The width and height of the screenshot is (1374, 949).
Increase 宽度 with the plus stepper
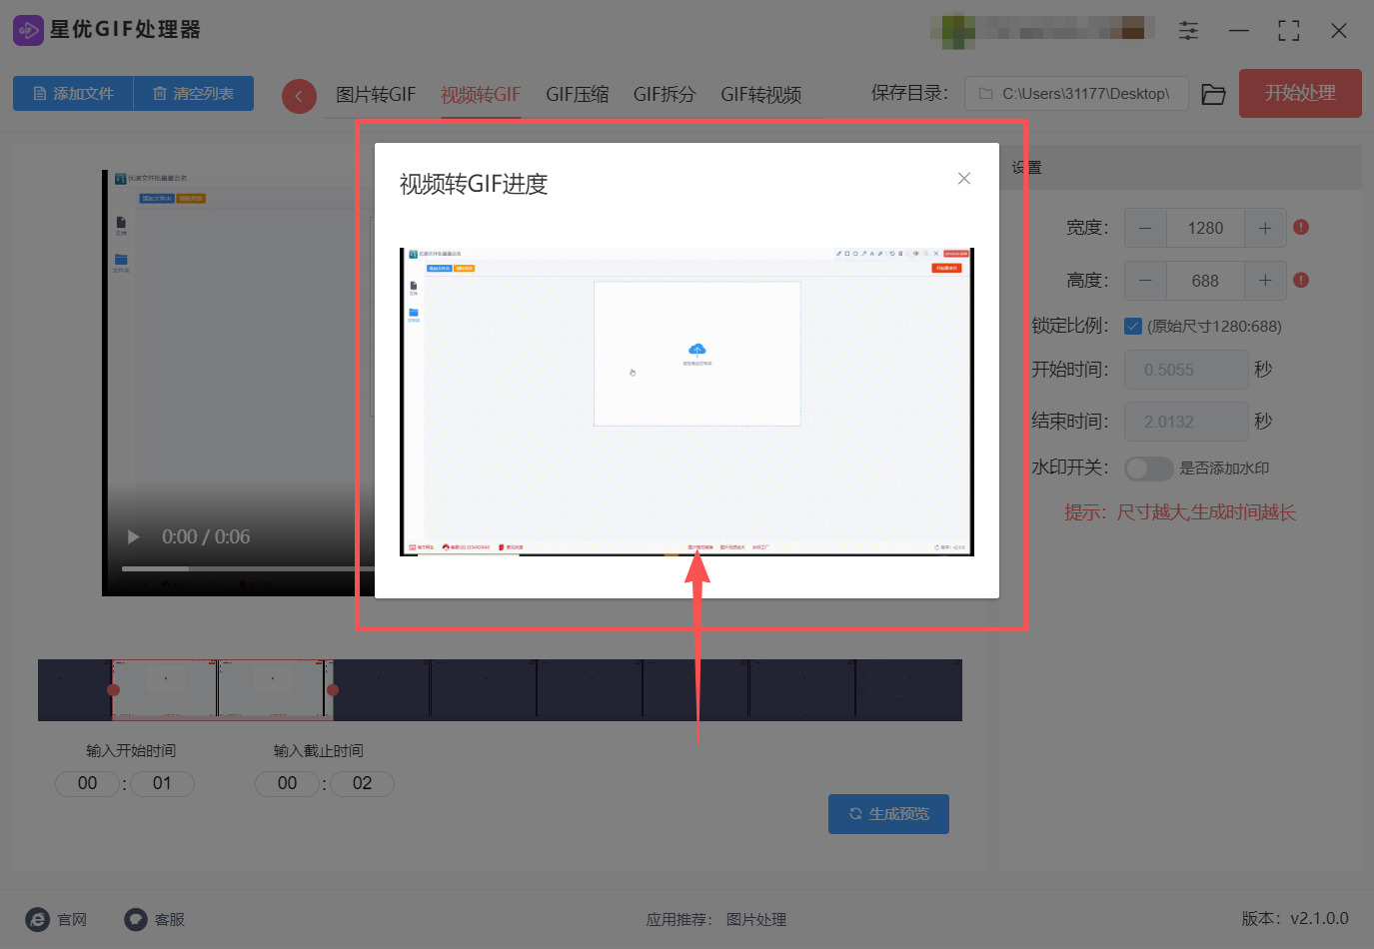[1265, 228]
